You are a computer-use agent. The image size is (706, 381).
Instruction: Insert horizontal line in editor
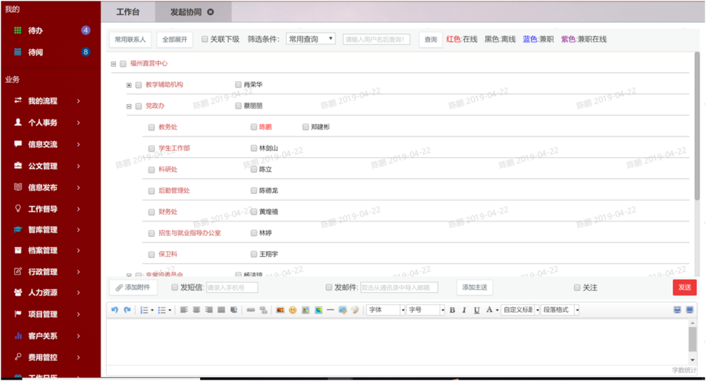click(331, 310)
